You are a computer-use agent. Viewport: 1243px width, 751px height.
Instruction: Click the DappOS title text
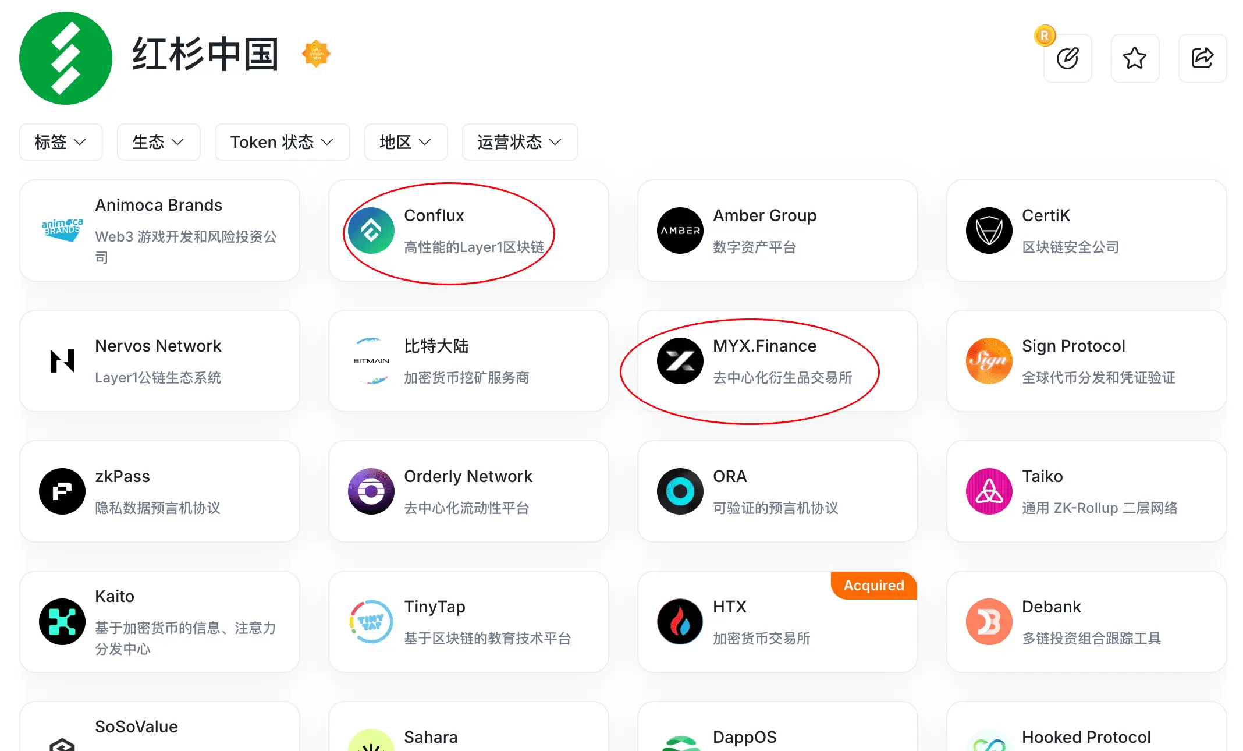tap(745, 737)
